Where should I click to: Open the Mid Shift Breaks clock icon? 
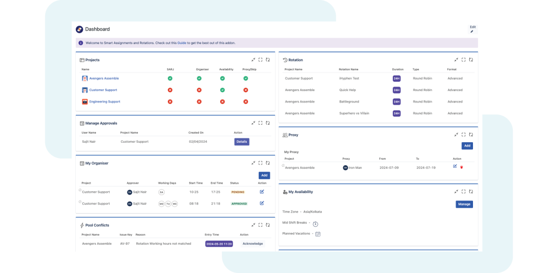pyautogui.click(x=316, y=223)
